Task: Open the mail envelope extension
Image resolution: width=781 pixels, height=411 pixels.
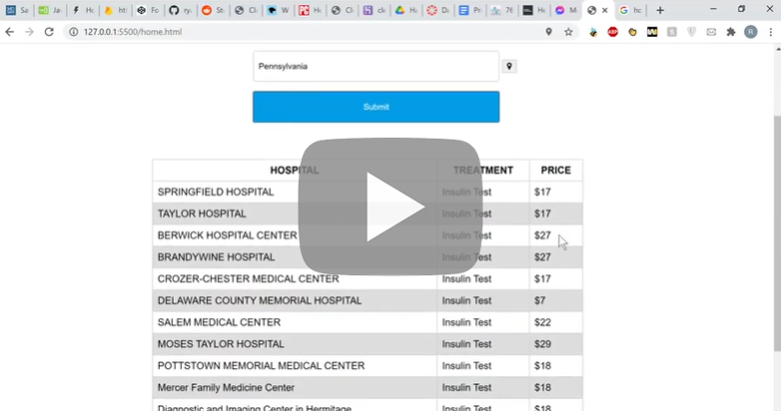Action: click(711, 32)
